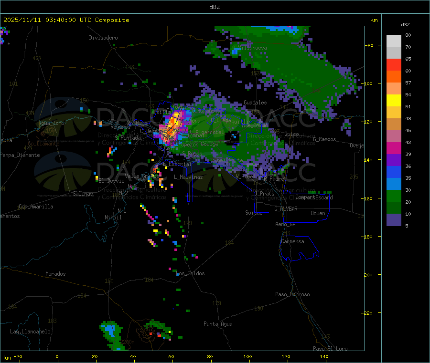Select the 'Salinas' place label
430x363 pixels.
click(x=83, y=194)
